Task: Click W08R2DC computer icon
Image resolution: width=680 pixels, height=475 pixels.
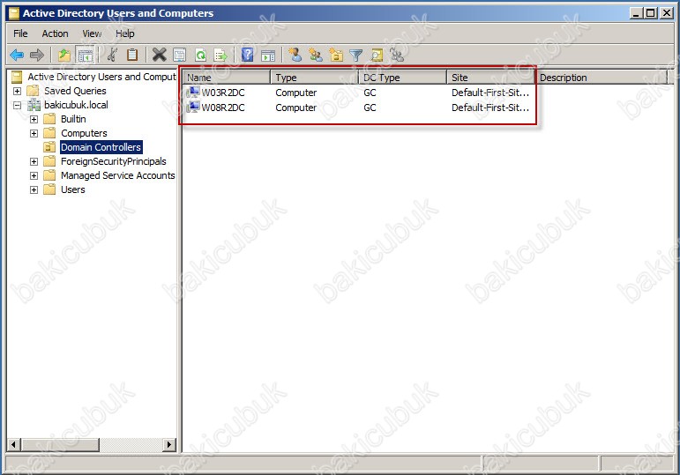Action: (192, 107)
